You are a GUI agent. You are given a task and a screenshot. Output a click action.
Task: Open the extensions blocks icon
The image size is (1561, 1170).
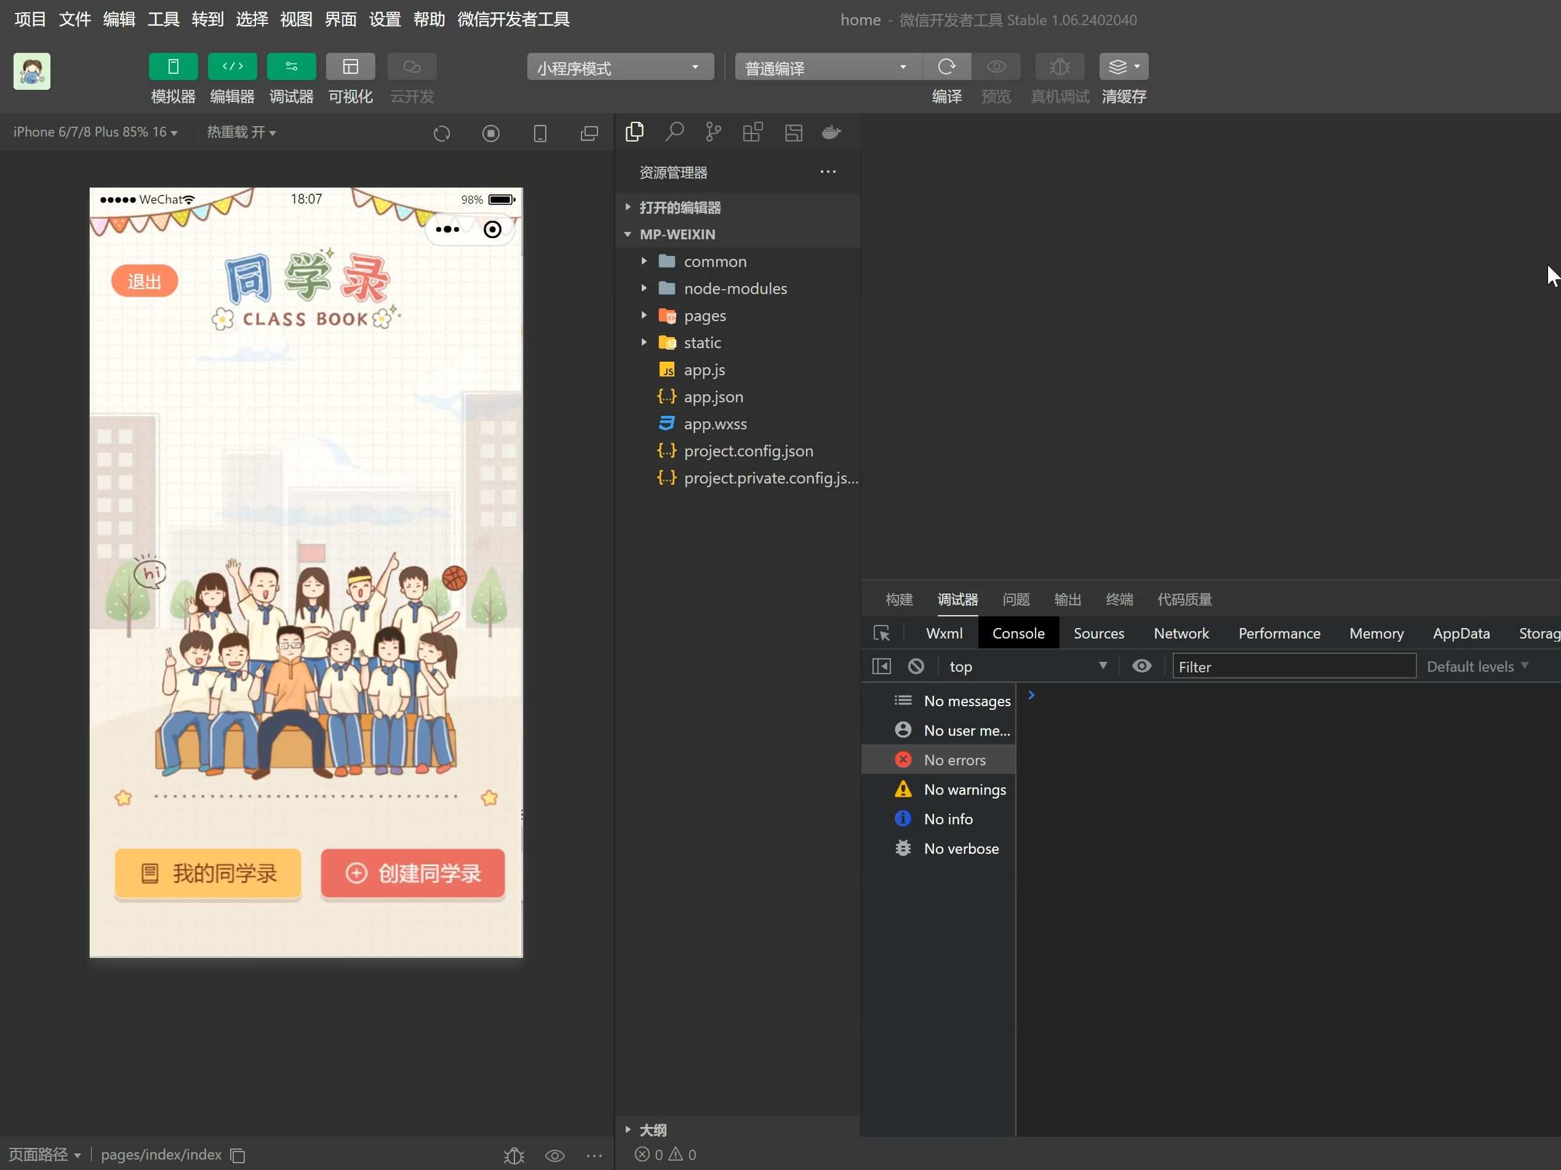tap(753, 132)
